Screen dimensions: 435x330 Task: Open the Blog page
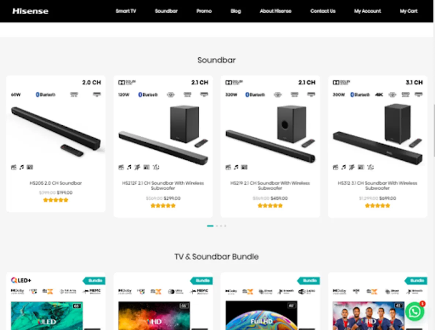(x=235, y=11)
